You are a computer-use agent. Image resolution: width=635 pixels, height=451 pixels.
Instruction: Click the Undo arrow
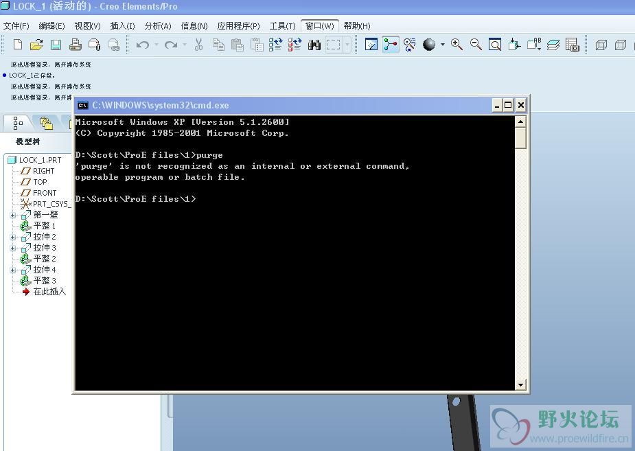pos(143,45)
